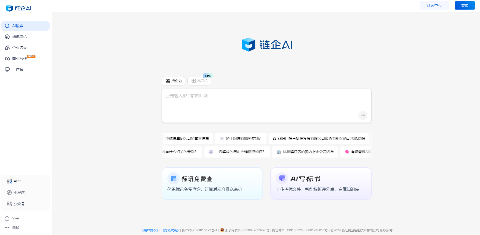This screenshot has width=480, height=235.
Task: Click the central 链企AI logo
Action: pyautogui.click(x=267, y=45)
